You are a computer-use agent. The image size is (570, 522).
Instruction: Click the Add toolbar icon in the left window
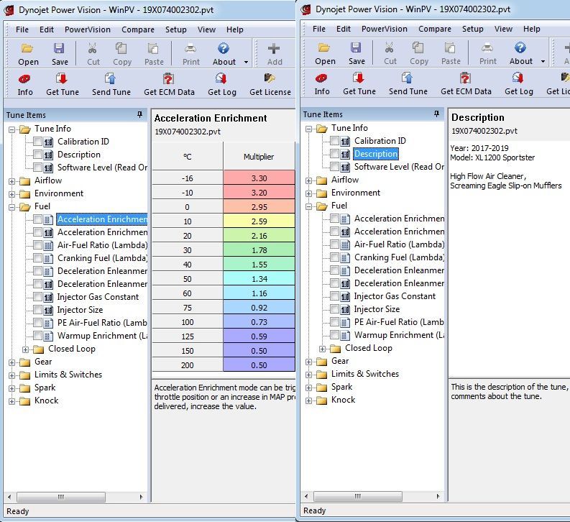pyautogui.click(x=275, y=54)
